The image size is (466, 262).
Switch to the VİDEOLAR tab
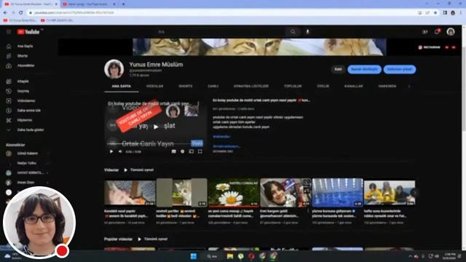coord(154,86)
